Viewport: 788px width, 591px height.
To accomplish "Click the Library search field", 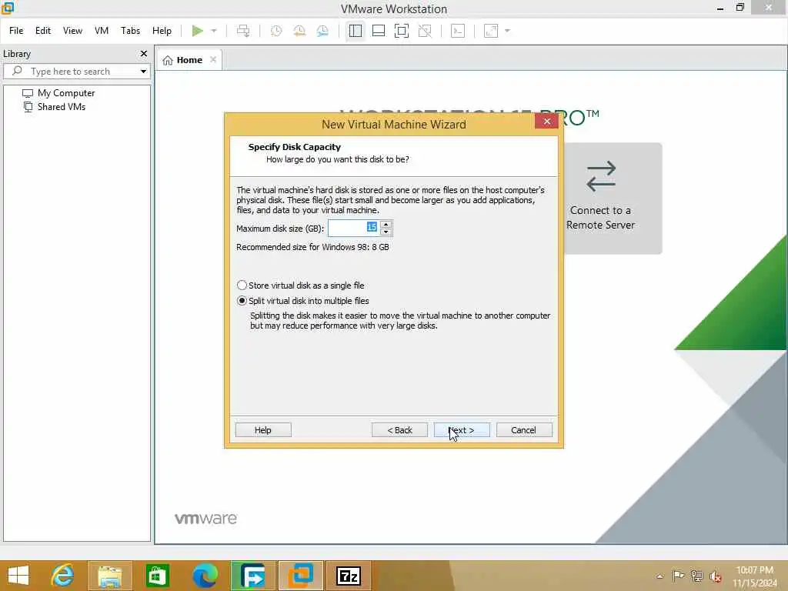I will [75, 72].
